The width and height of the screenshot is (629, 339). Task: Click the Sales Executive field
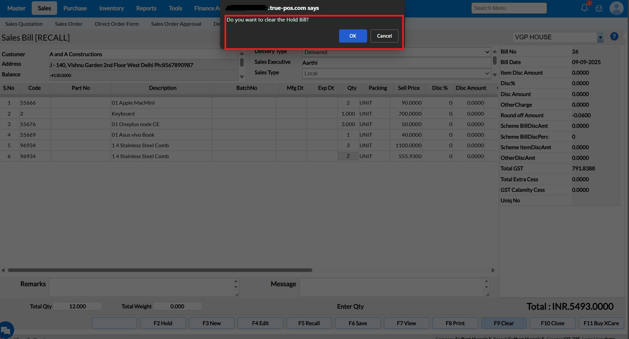click(x=397, y=63)
